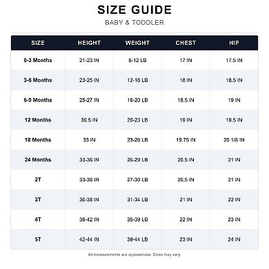269x269 pixels.
Task: Select the HIP column header
Action: 234,43
